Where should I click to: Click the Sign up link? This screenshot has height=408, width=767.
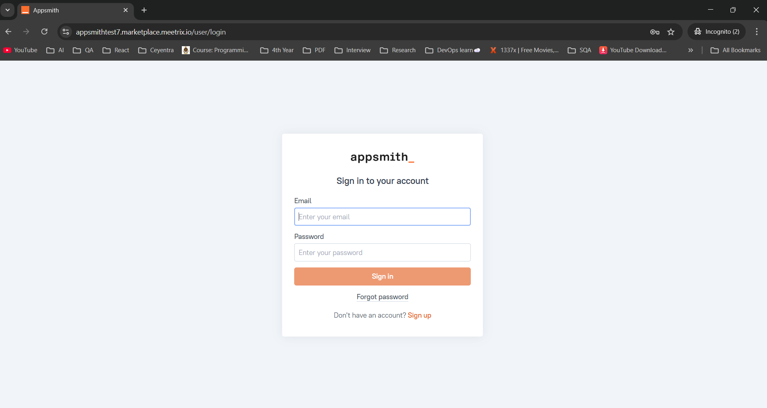point(419,315)
